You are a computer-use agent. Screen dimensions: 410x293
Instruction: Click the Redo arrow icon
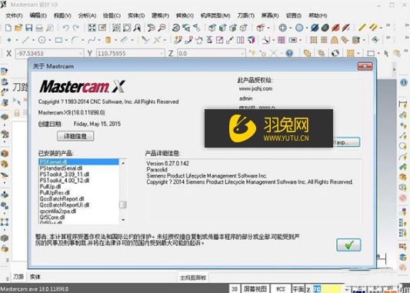pyautogui.click(x=76, y=28)
